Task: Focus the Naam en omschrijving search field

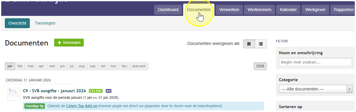Action: pos(315,62)
